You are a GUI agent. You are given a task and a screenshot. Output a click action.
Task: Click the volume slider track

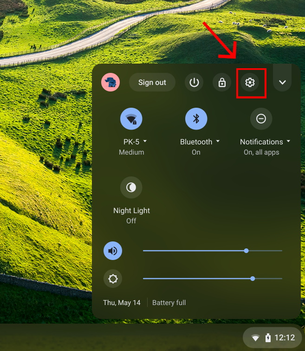tap(212, 251)
